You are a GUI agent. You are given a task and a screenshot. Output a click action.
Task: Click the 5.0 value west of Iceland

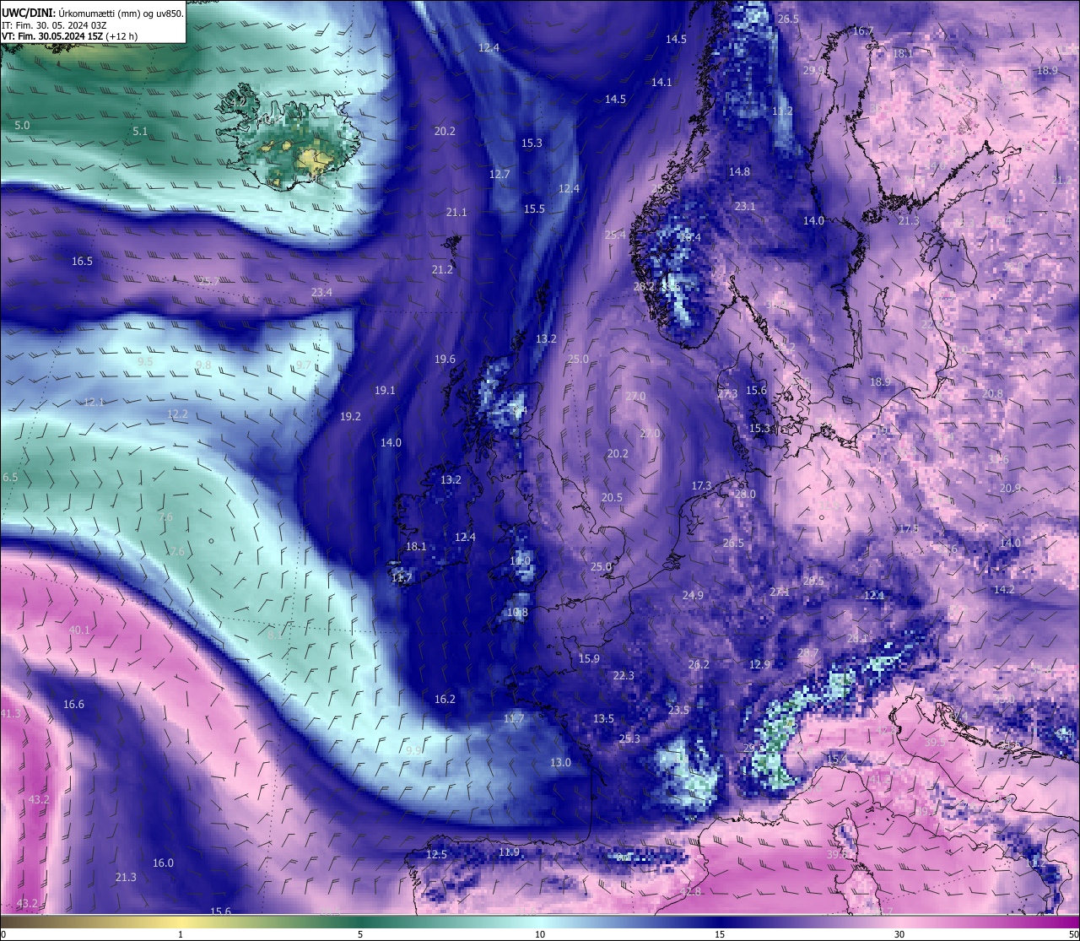(x=23, y=125)
